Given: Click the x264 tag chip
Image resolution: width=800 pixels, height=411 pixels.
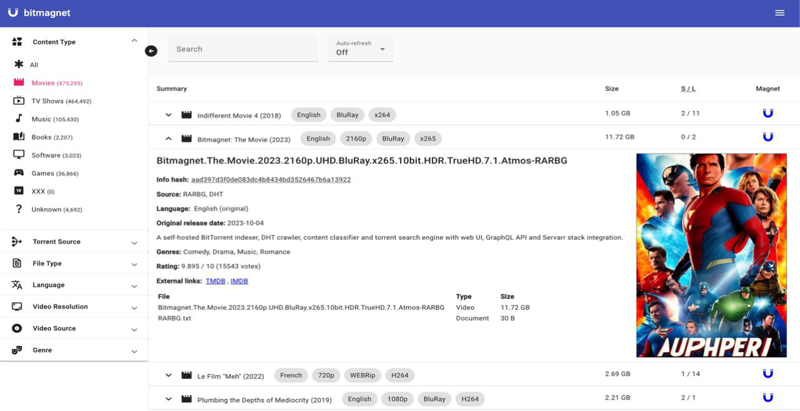Looking at the screenshot, I should point(382,115).
